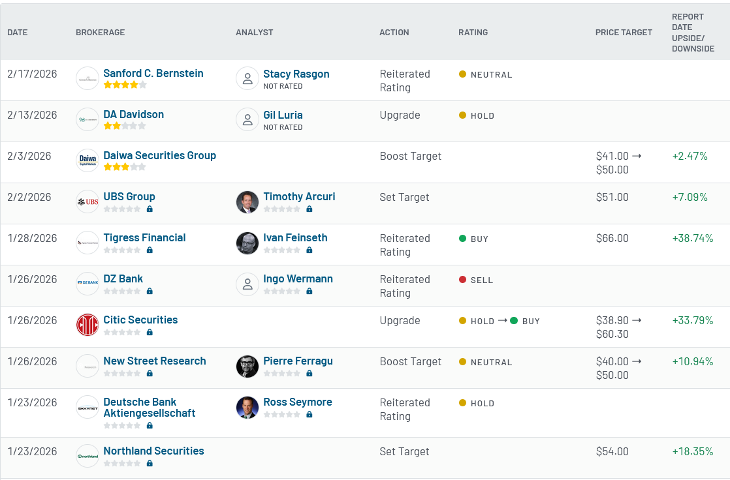Screen dimensions: 730x480
Task: Open analyst Ross Seymore's profile
Action: click(298, 402)
